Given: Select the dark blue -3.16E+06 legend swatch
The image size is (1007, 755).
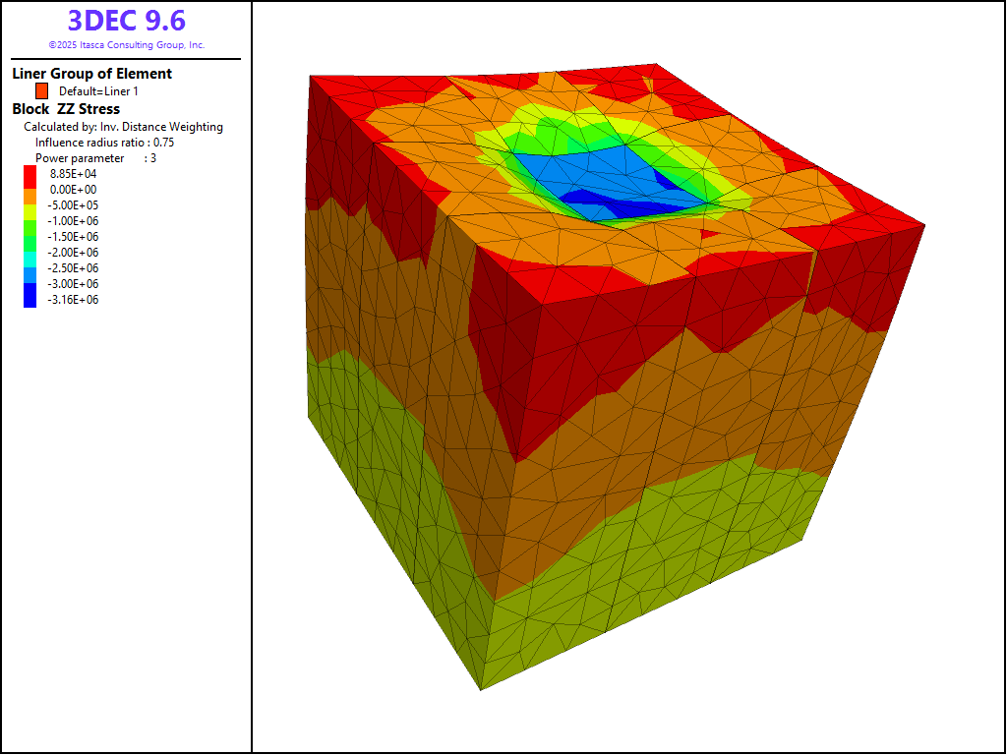Looking at the screenshot, I should pos(30,300).
